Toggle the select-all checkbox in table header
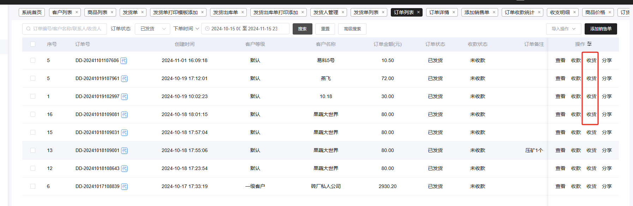Viewport: 633px width, 206px height. [33, 44]
